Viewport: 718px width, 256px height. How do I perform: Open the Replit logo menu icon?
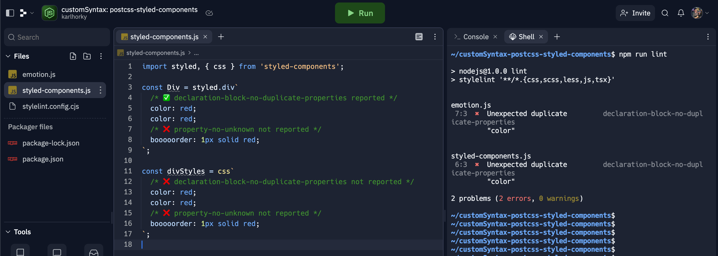pos(23,13)
